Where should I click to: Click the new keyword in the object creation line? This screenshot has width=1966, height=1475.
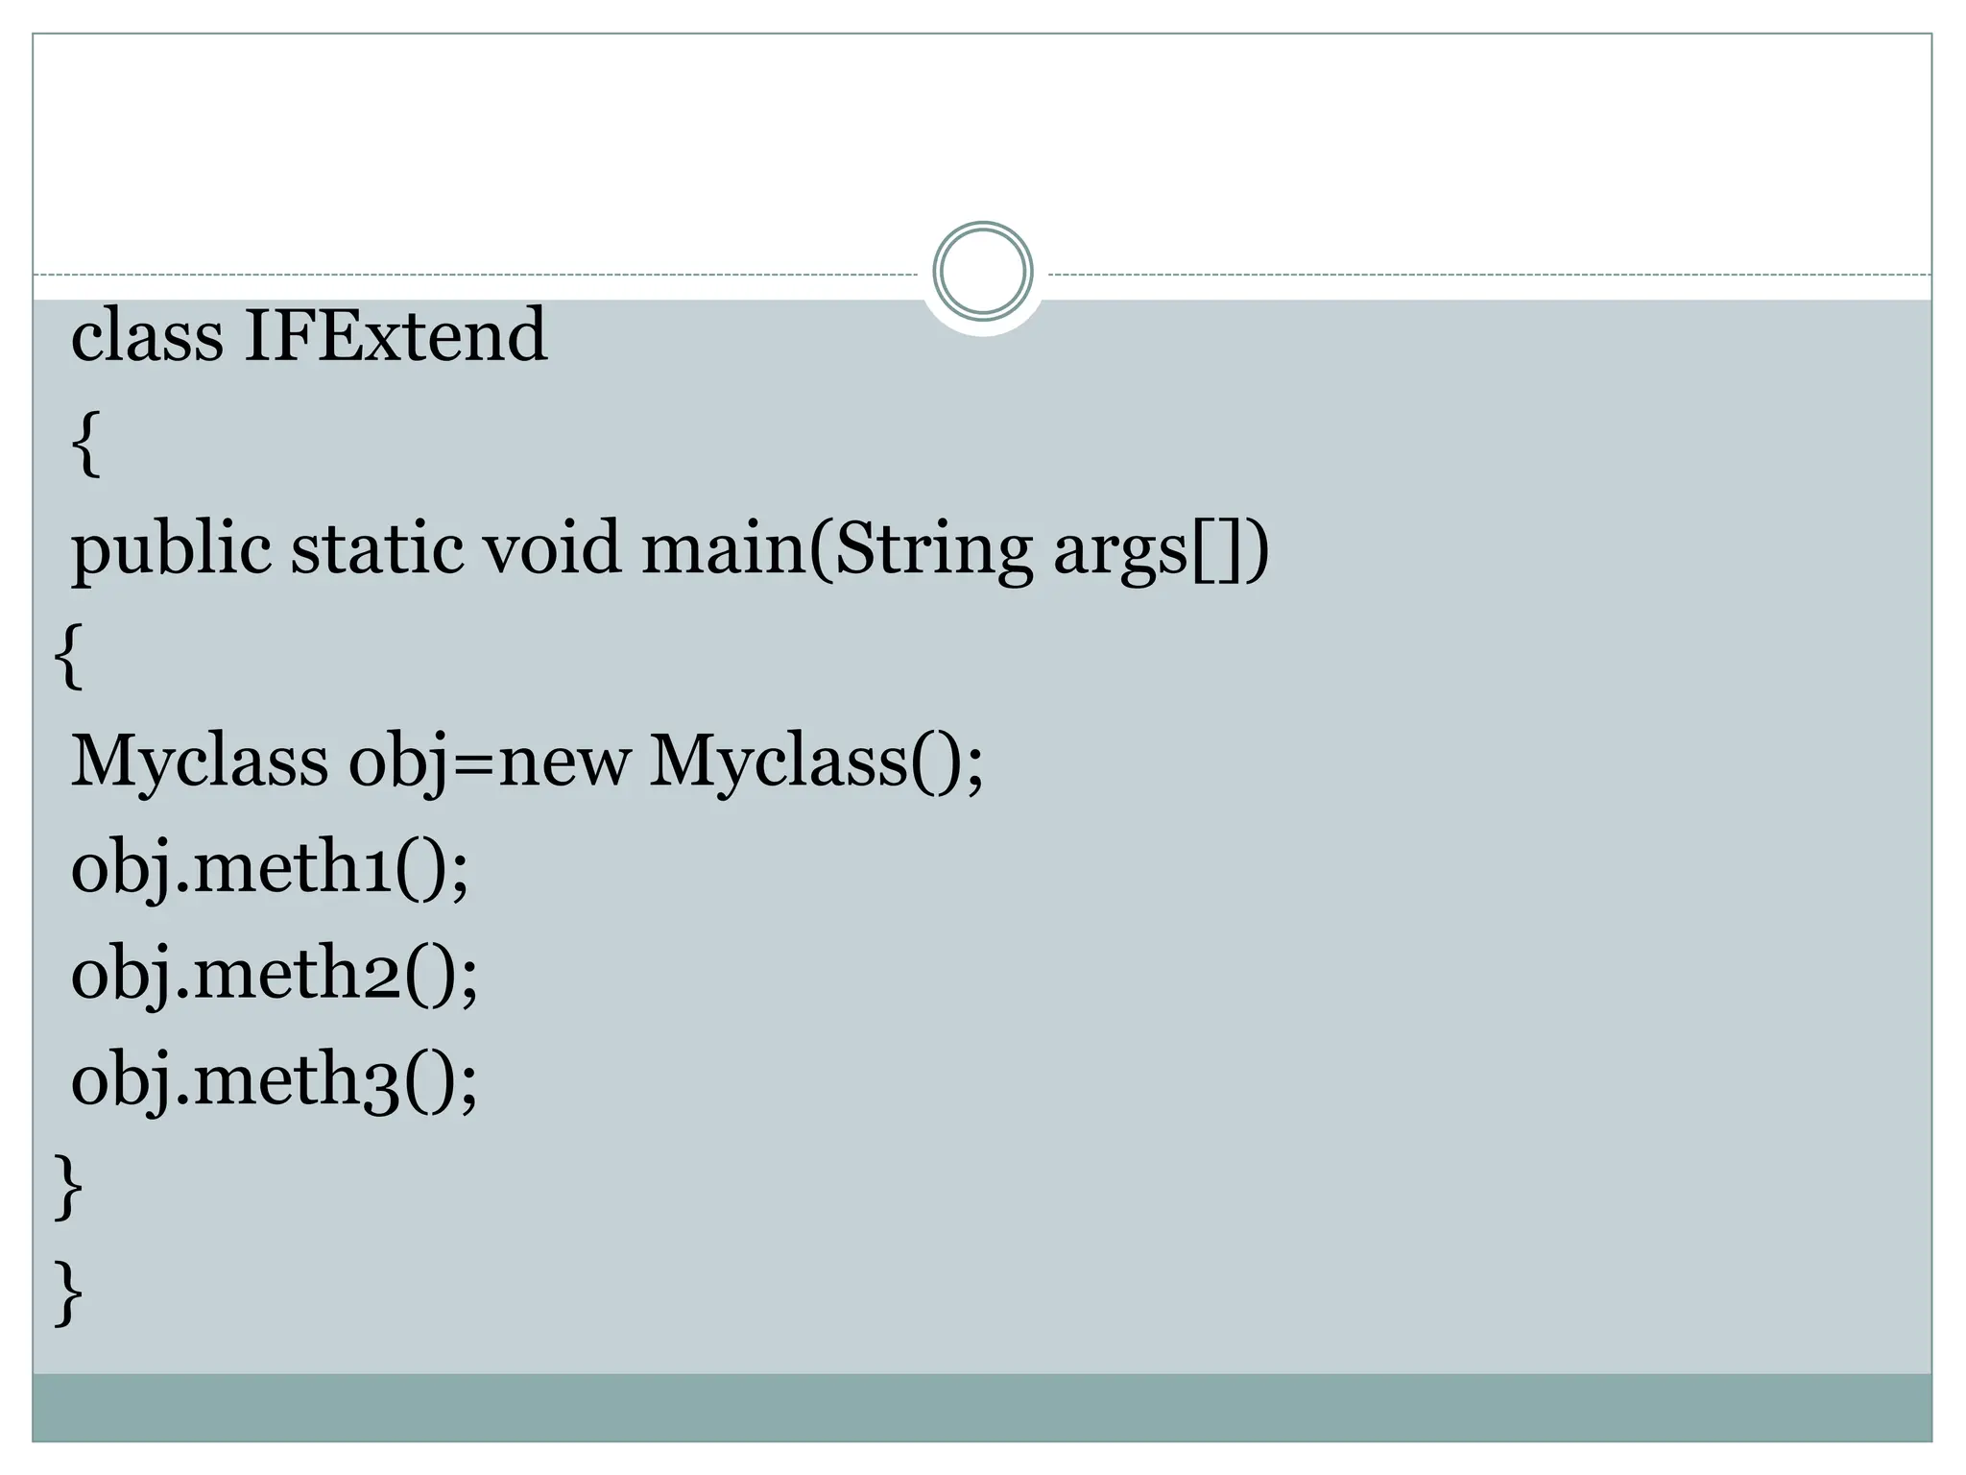pyautogui.click(x=564, y=762)
